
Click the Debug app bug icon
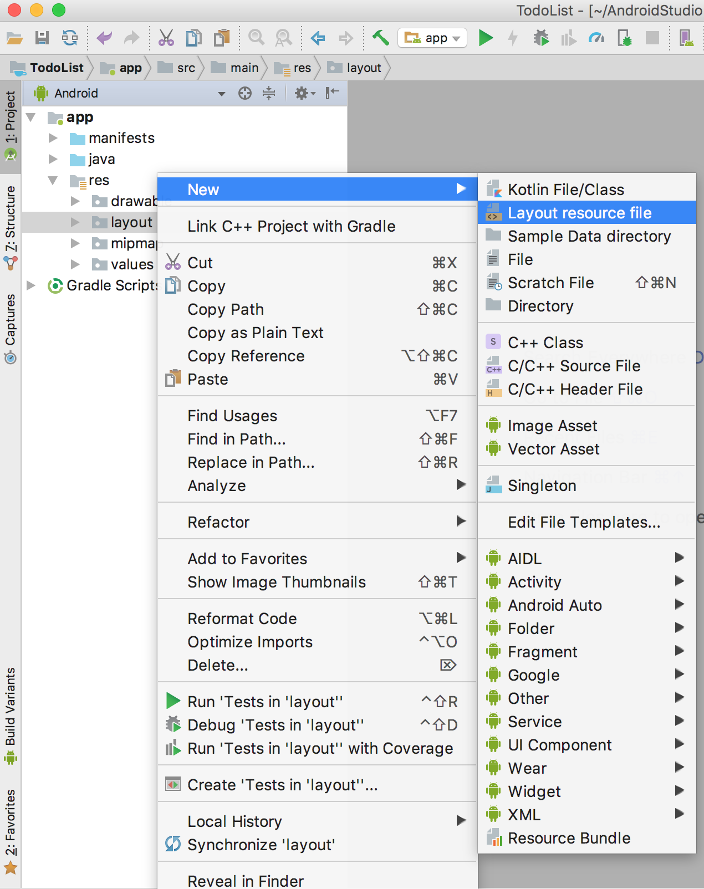(x=541, y=38)
